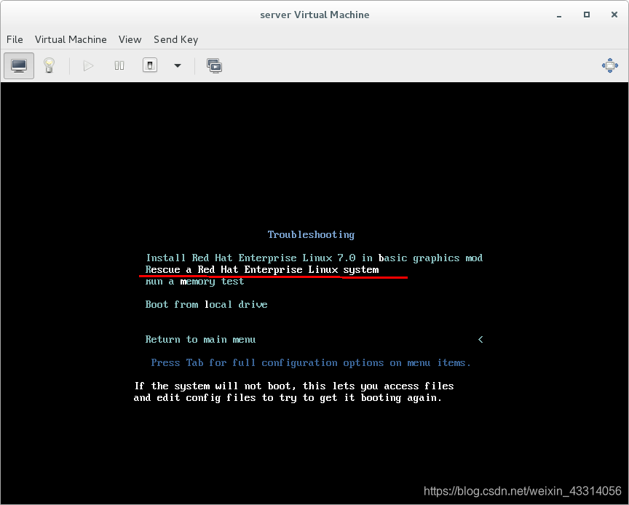
Task: Open the snapshots manager icon
Action: (214, 65)
